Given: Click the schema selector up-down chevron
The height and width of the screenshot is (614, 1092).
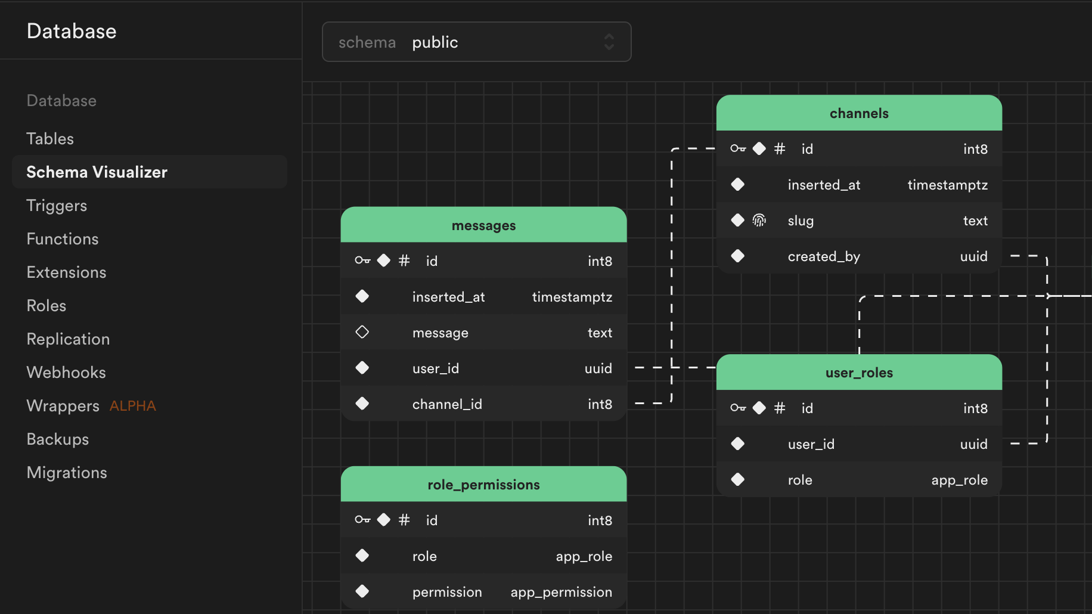Looking at the screenshot, I should tap(609, 42).
